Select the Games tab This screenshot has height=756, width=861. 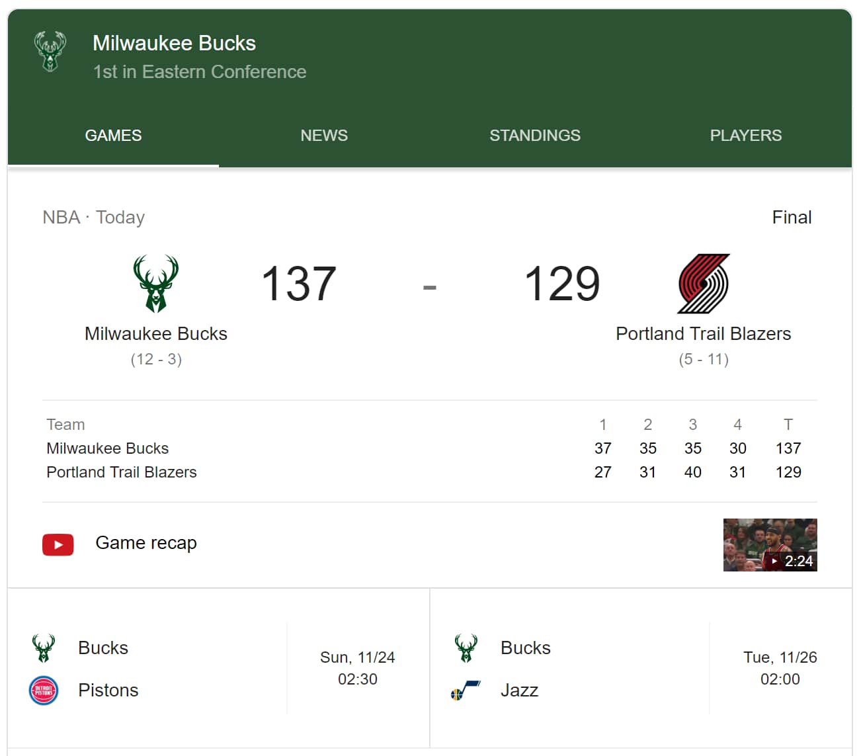pos(113,136)
